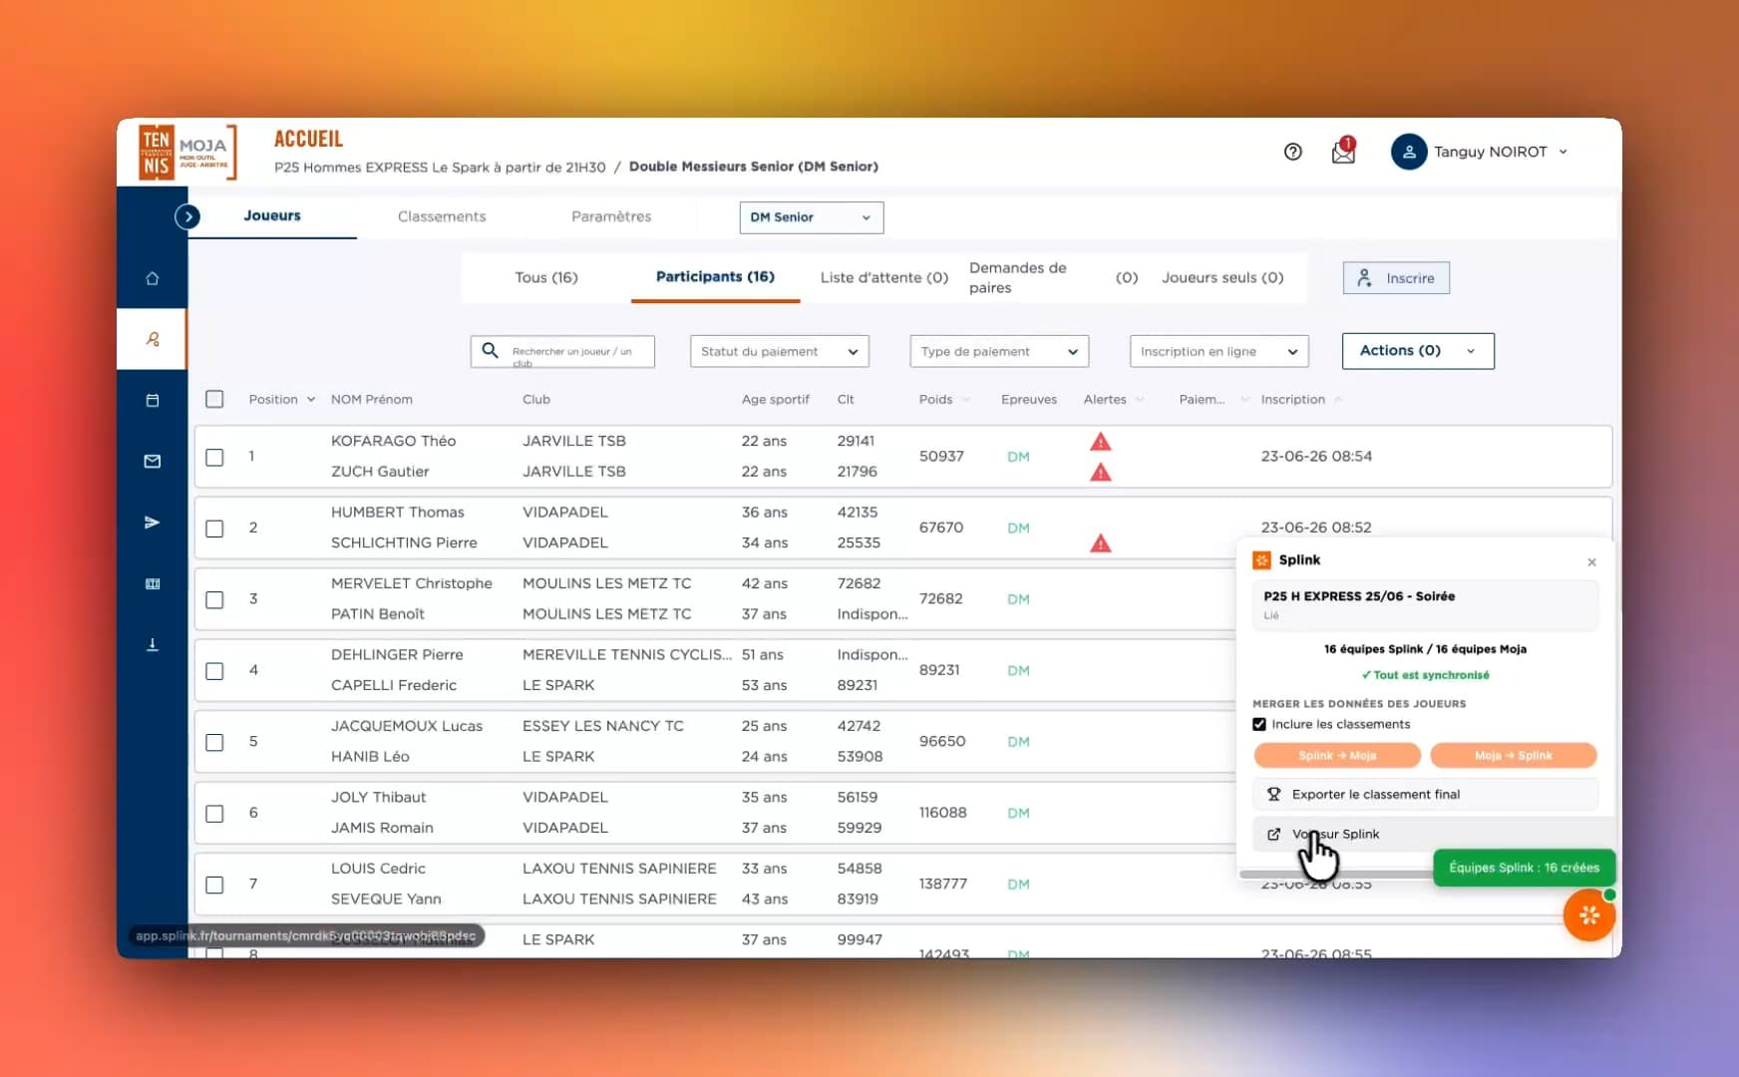Sort by Alertes column
This screenshot has height=1077, width=1739.
click(1113, 399)
